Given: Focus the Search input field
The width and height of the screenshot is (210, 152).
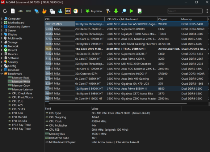Looking at the screenshot, I should pyautogui.click(x=185, y=11).
